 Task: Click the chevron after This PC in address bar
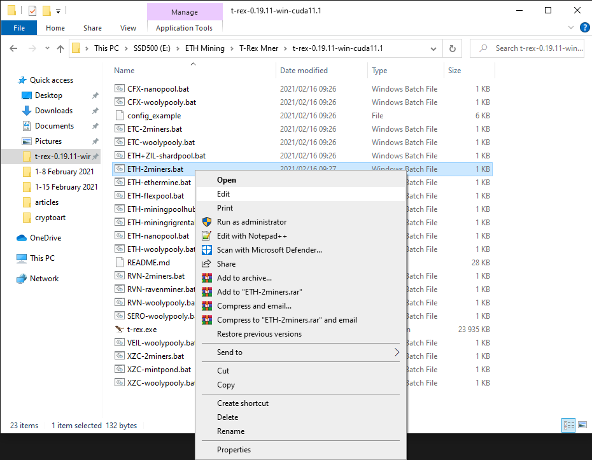126,48
